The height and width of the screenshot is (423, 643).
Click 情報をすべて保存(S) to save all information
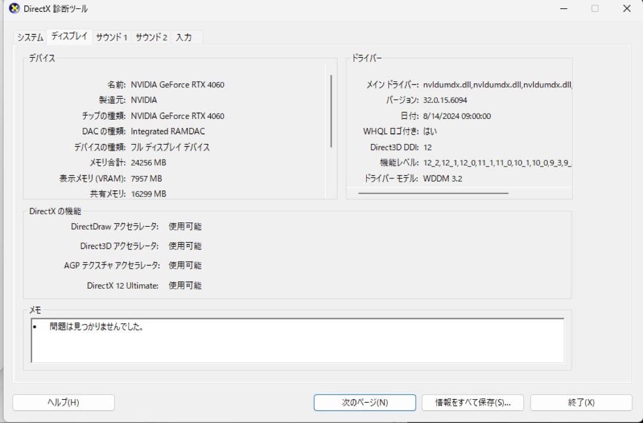pyautogui.click(x=472, y=403)
